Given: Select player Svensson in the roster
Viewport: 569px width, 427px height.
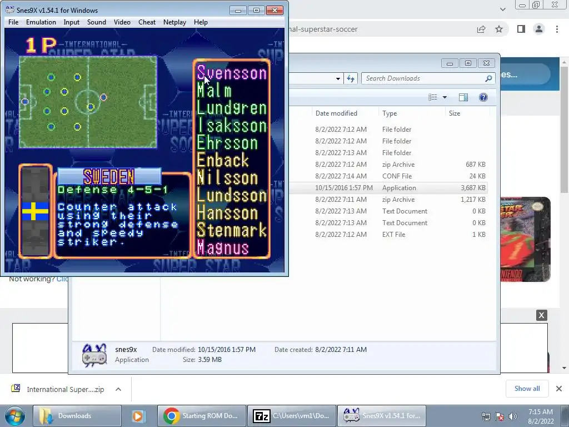Looking at the screenshot, I should click(232, 73).
